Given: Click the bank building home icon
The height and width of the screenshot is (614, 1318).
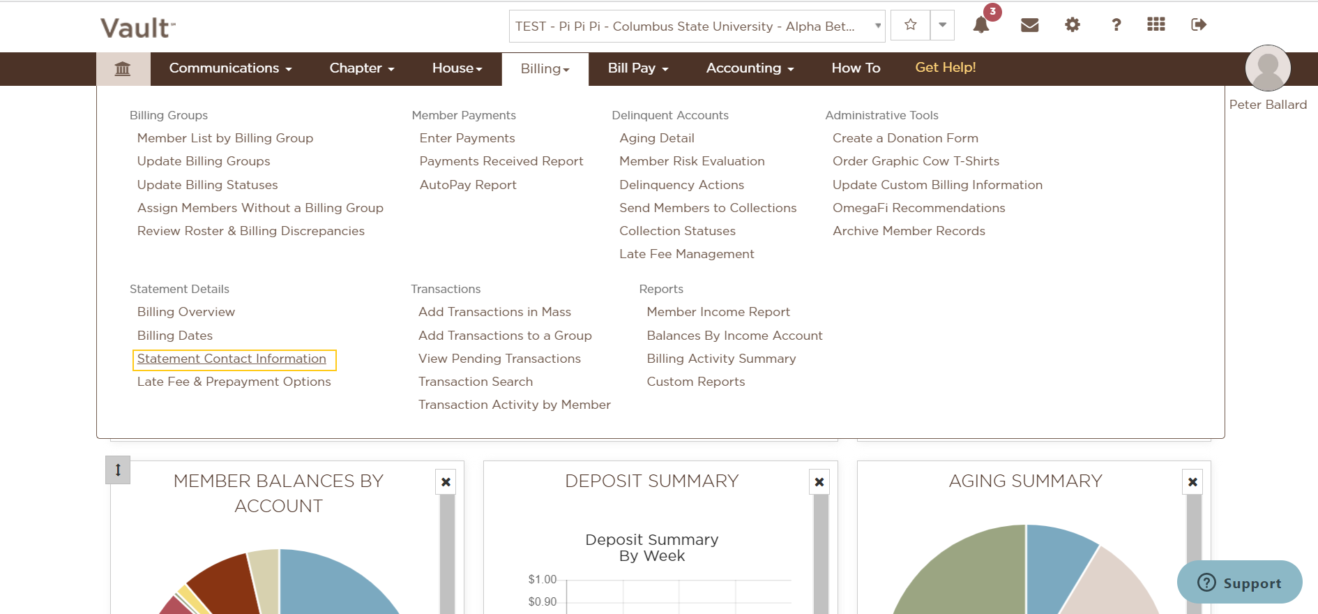Looking at the screenshot, I should pos(123,68).
